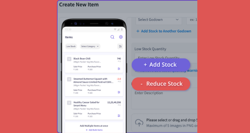The height and width of the screenshot is (133, 250).
Task: Toggle the Low Stock filter chip
Action: point(71,46)
